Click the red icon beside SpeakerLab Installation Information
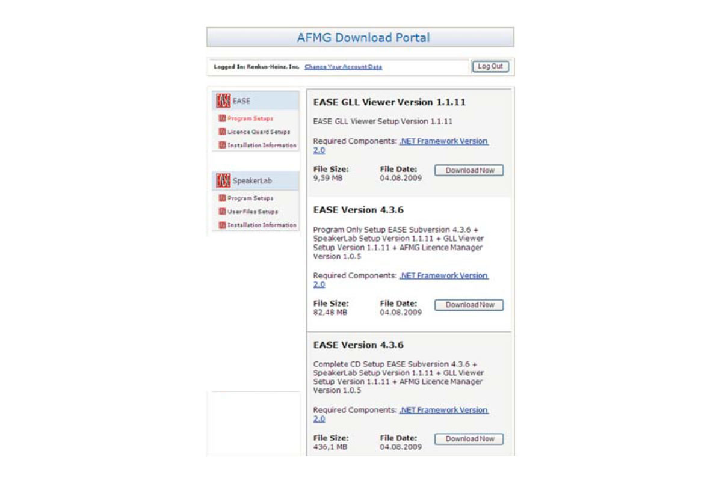Screen dimensions: 722x481 pos(222,225)
